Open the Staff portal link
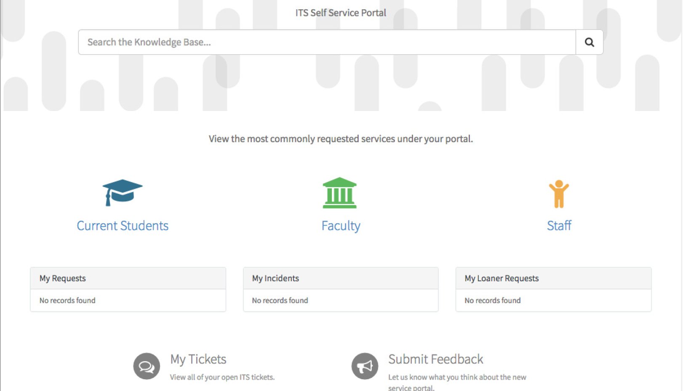Screen dimensions: 683x391 point(559,226)
